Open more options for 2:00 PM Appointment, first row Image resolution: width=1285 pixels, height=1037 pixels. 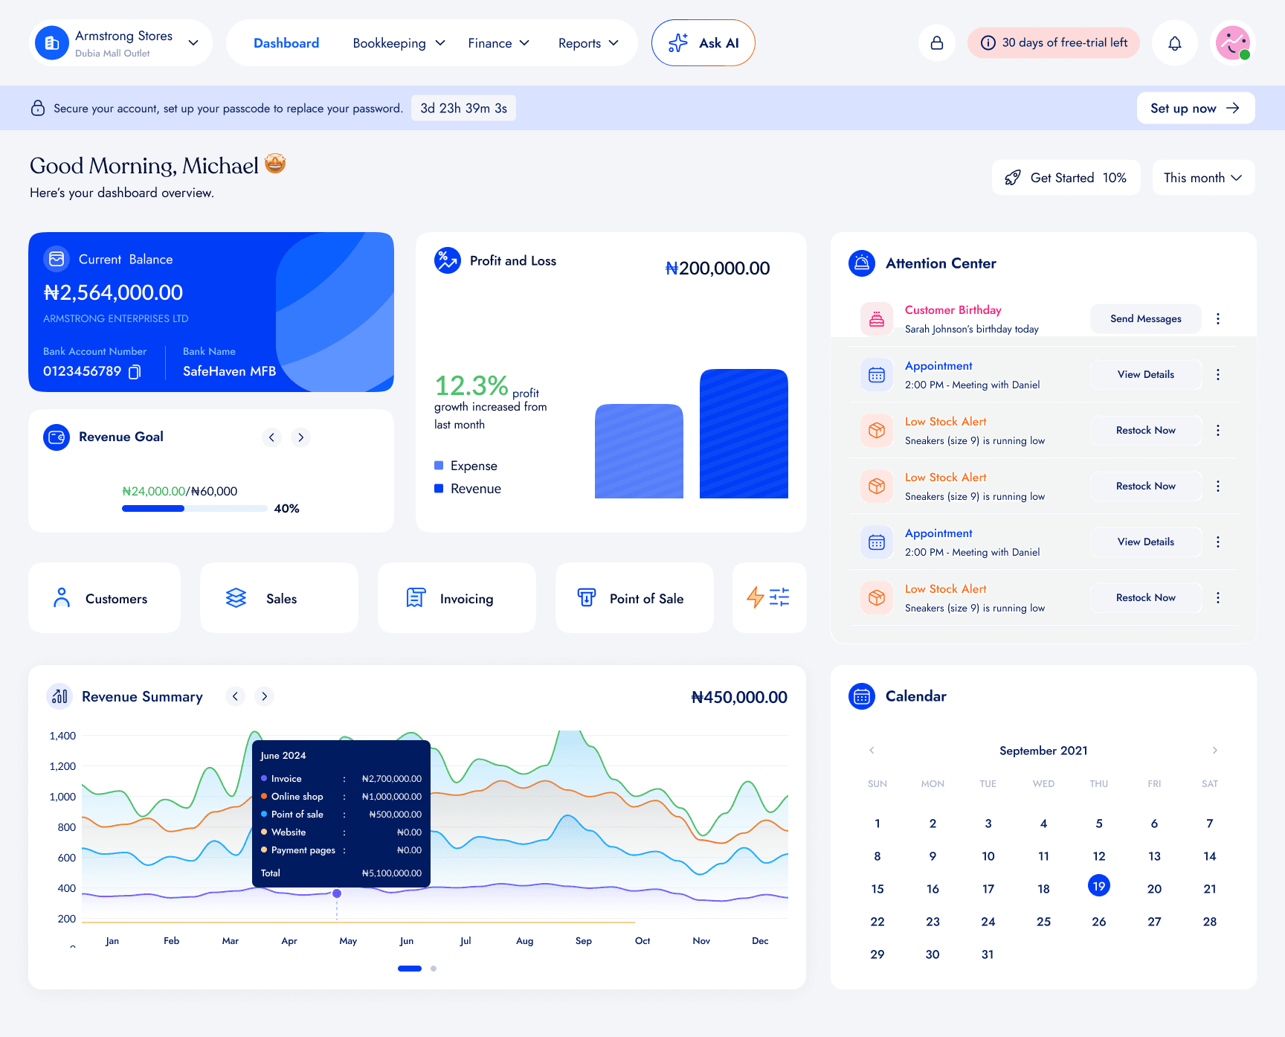coord(1218,375)
